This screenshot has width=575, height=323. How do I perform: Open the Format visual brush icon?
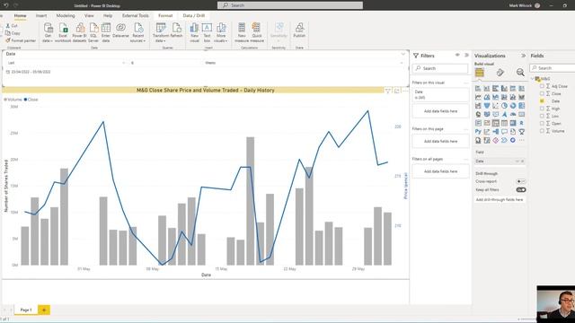[x=500, y=73]
